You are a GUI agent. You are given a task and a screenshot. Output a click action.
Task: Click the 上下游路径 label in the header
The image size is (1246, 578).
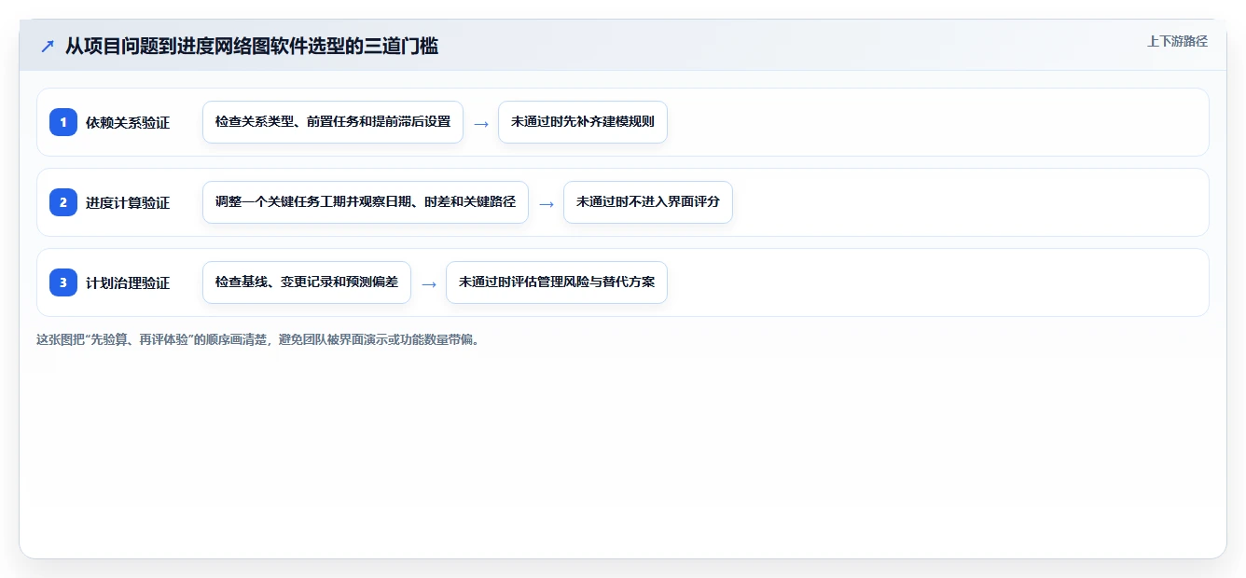click(x=1177, y=41)
